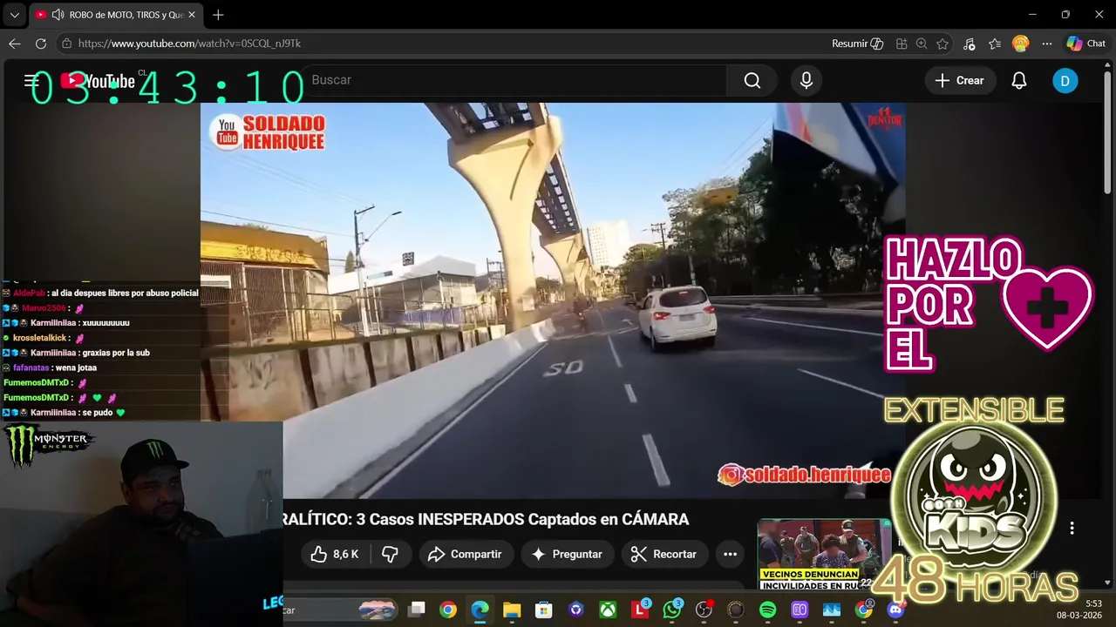
Task: Mute the ROBO de MOTO tab audio
Action: click(x=58, y=15)
